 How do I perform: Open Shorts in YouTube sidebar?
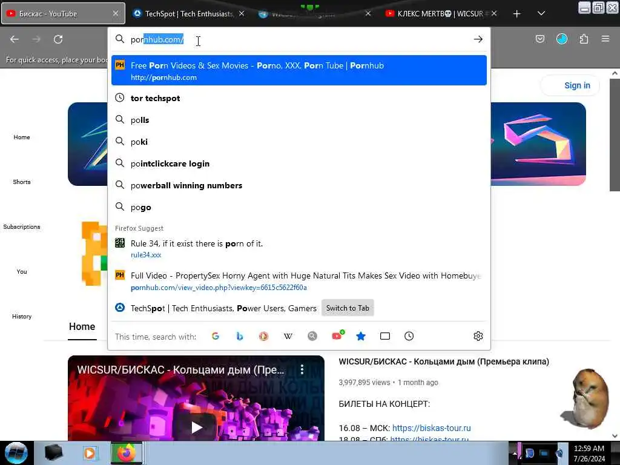point(22,182)
